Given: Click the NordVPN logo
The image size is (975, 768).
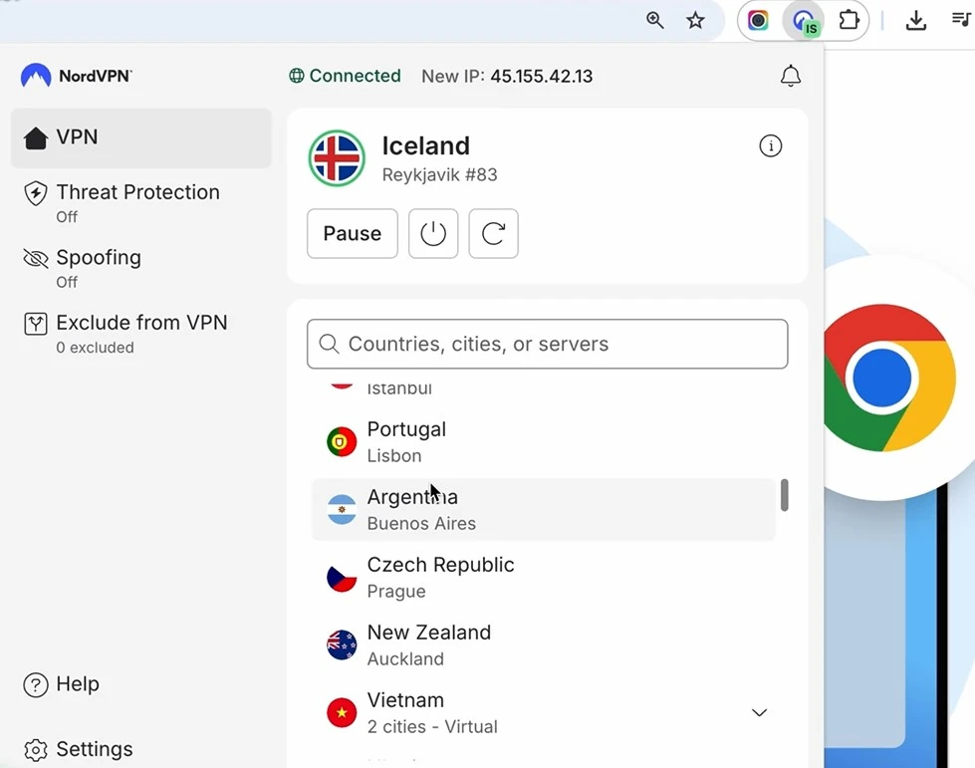Looking at the screenshot, I should [x=76, y=76].
